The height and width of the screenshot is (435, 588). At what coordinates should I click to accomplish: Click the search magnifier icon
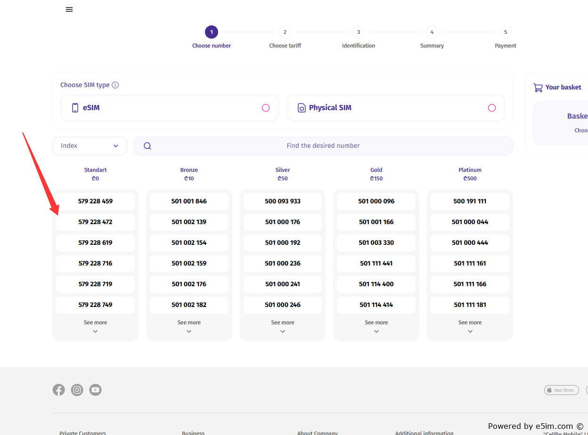147,146
